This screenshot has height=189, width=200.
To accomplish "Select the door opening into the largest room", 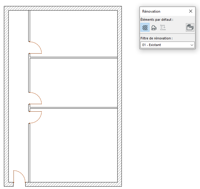I will click(35, 117).
